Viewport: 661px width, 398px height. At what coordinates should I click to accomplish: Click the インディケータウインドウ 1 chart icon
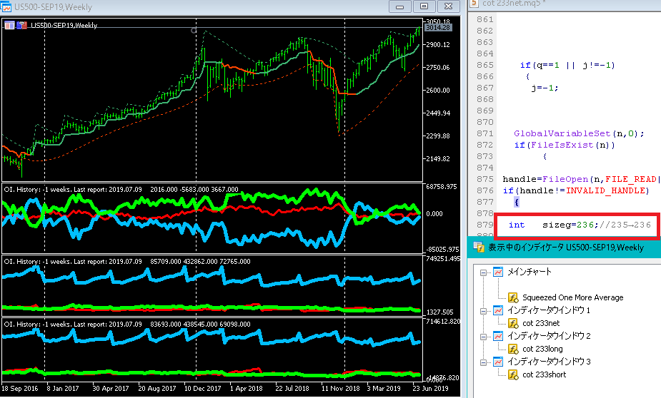tap(498, 310)
